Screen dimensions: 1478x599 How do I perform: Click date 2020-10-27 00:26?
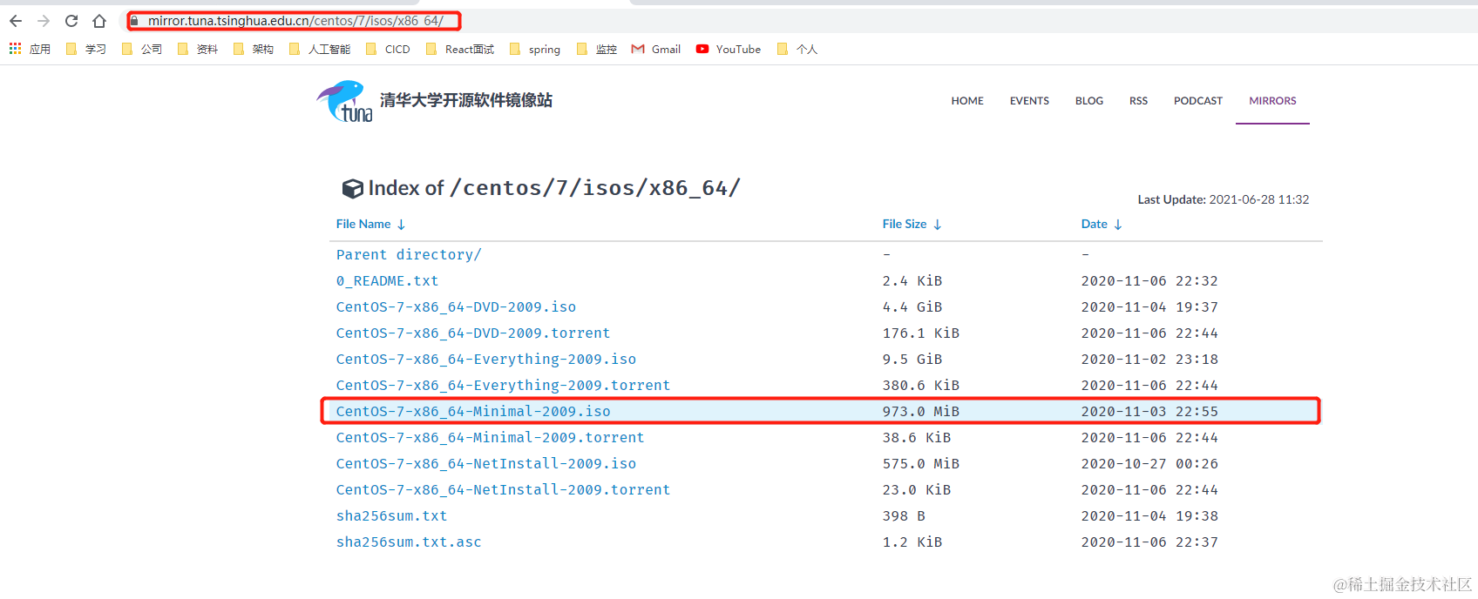[x=1149, y=463]
